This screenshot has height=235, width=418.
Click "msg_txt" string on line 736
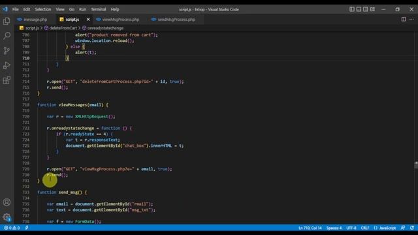tap(140, 210)
